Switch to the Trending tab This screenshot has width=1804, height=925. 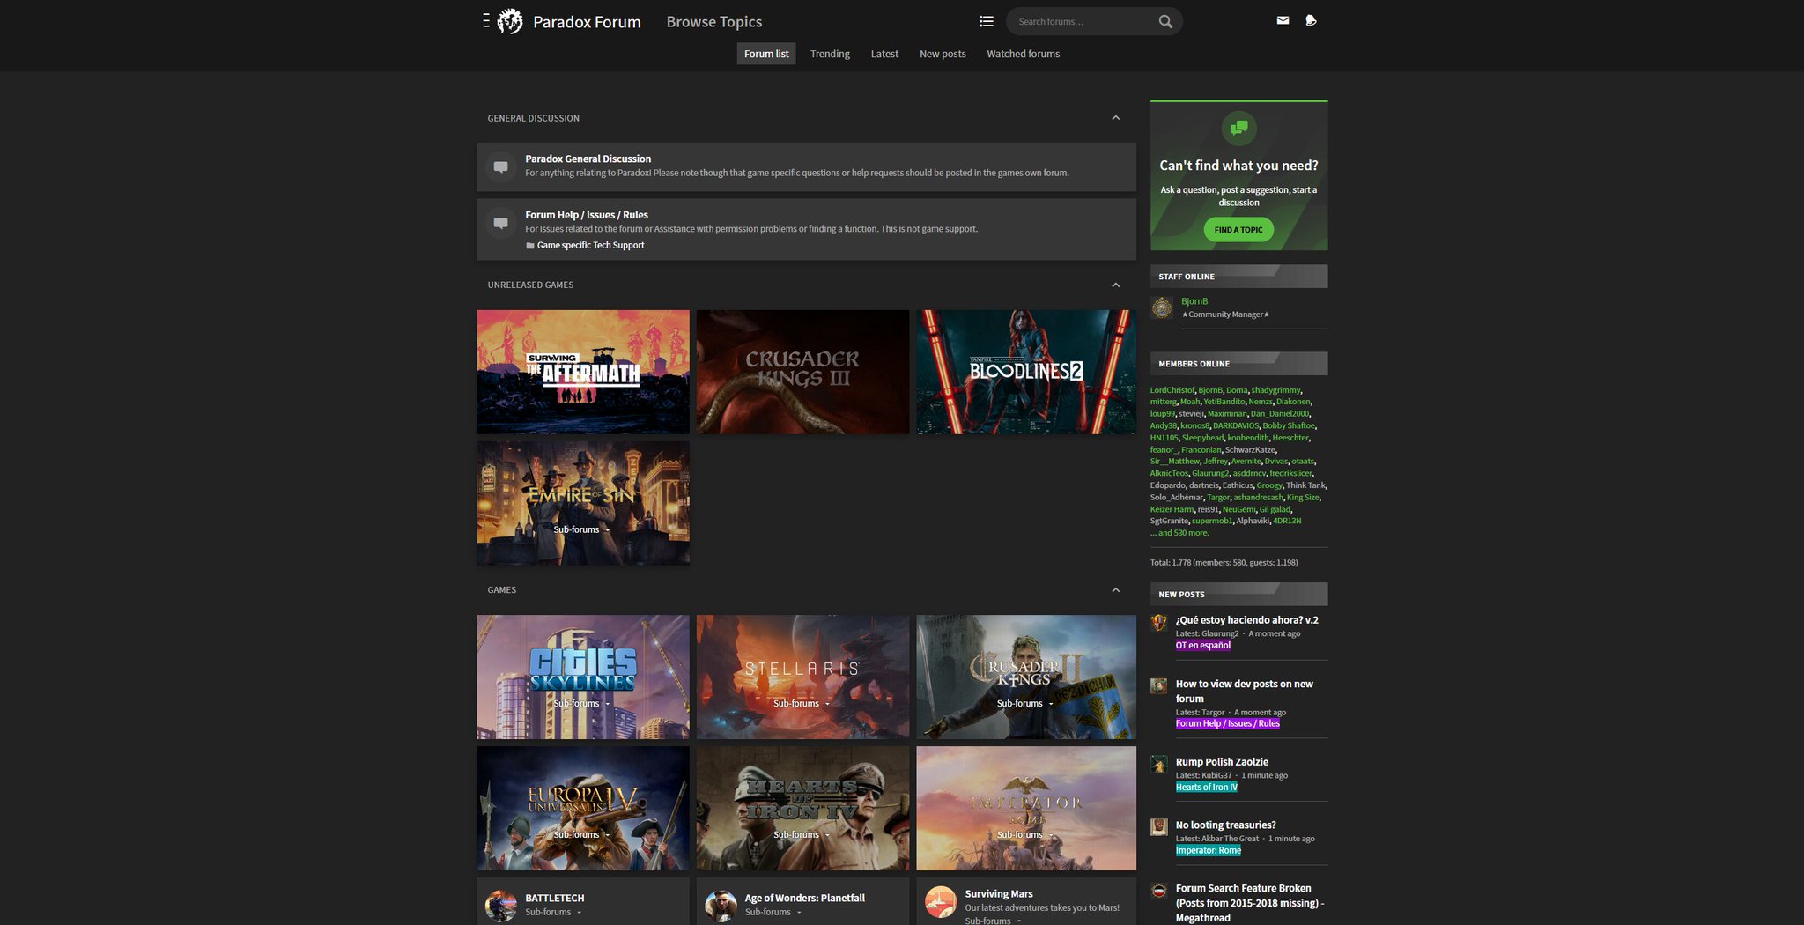point(830,54)
